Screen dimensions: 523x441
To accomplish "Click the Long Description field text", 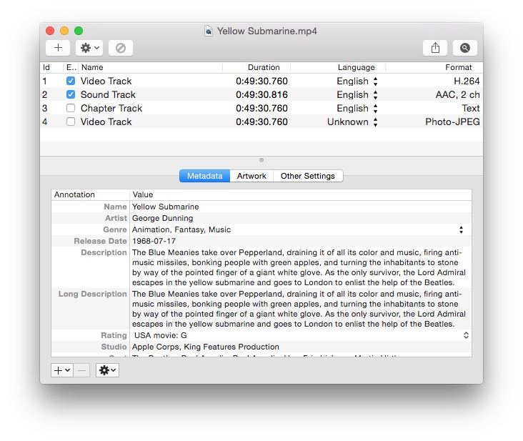I will click(x=299, y=309).
